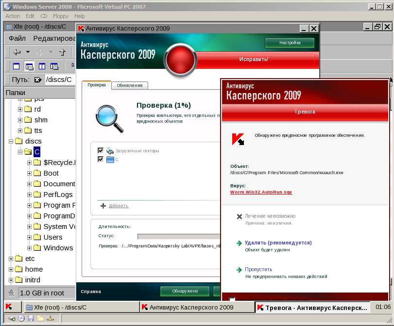Open the Edit menu of Virtual PC
Image resolution: width=394 pixels, height=326 pixels.
coord(30,16)
